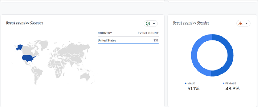Image resolution: width=258 pixels, height=107 pixels.
Task: Click the mainland United States on the map
Action: click(x=29, y=58)
